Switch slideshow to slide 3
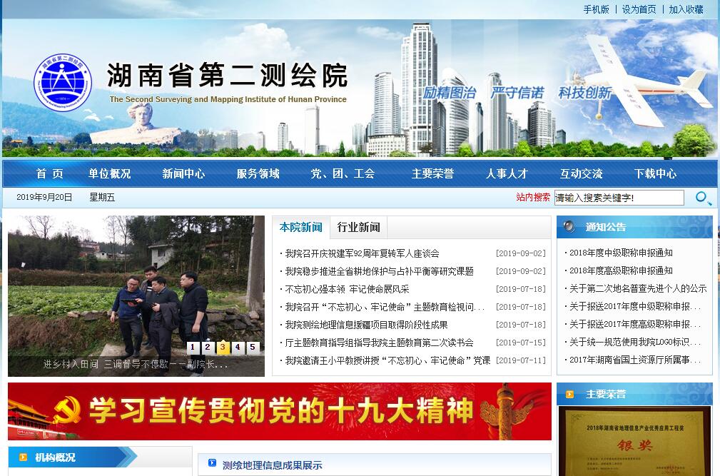720x476 pixels. [223, 348]
